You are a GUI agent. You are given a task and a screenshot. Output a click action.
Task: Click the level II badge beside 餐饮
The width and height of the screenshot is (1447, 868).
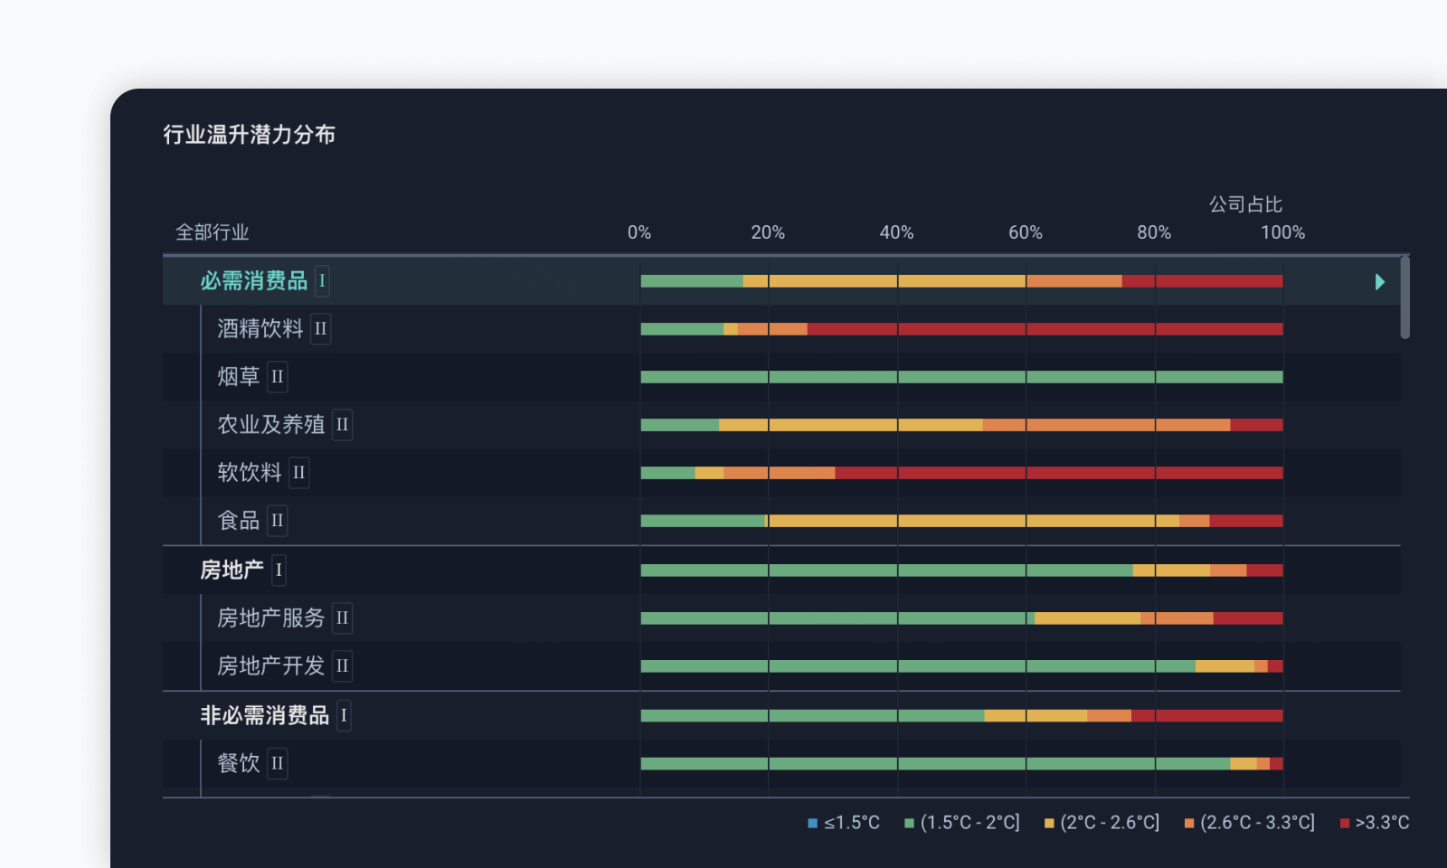278,764
